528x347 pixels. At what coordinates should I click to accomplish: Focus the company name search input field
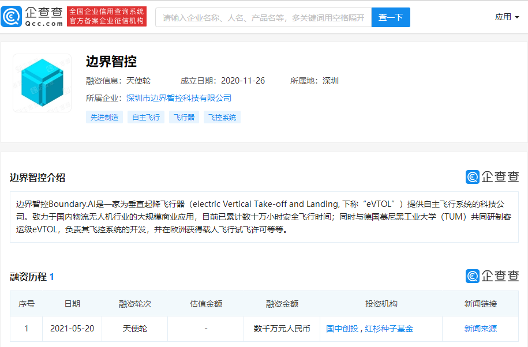tap(263, 17)
